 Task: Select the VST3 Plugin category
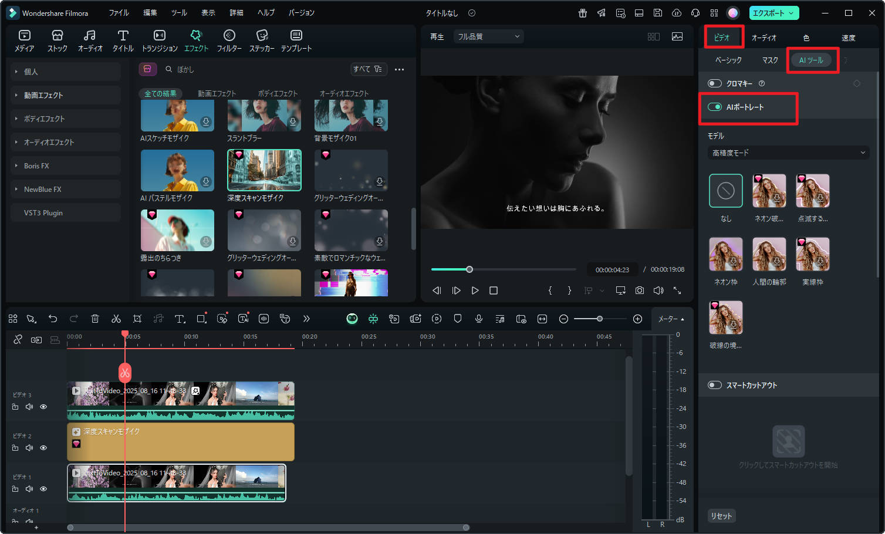[x=66, y=212]
